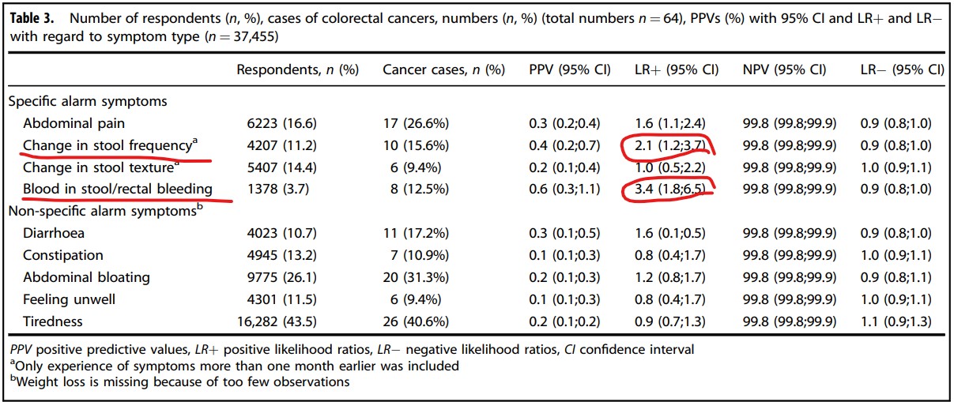Click the 'Cancer cases, n (%)' column header
The height and width of the screenshot is (402, 954).
[x=443, y=70]
